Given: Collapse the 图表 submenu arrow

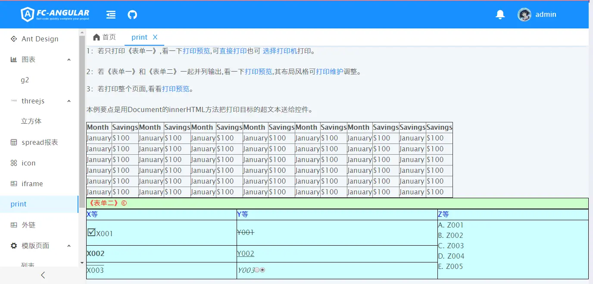Looking at the screenshot, I should [69, 59].
